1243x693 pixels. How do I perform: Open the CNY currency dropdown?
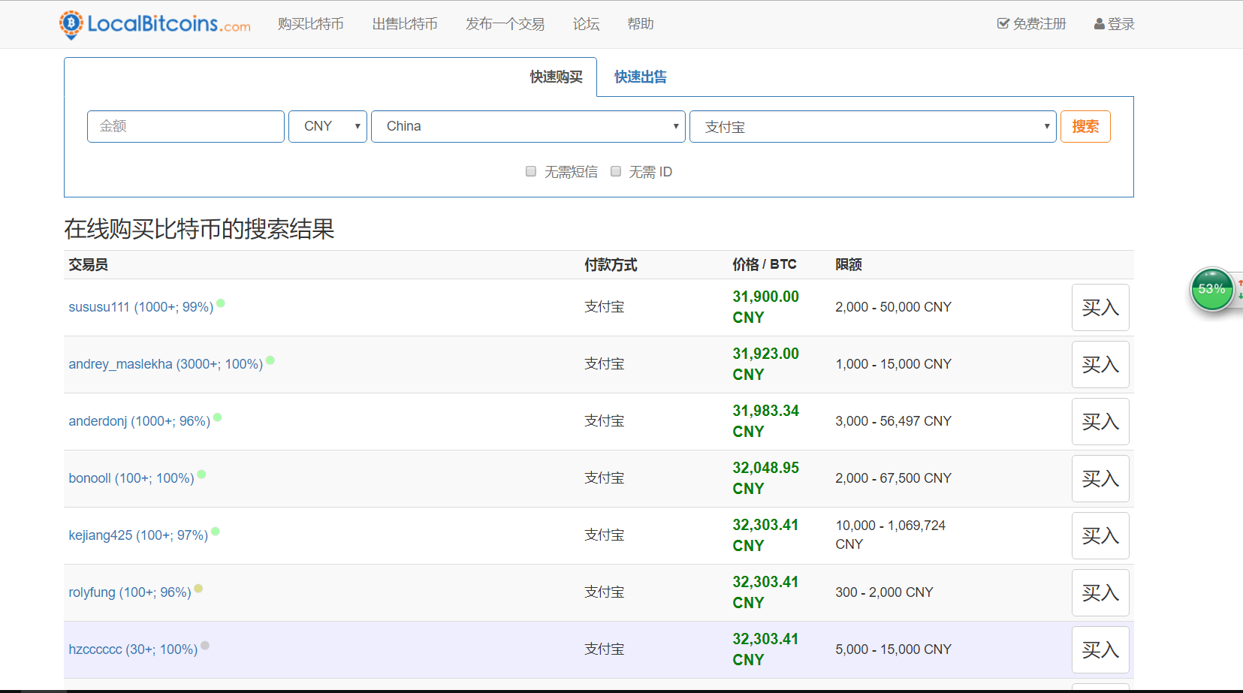pos(327,126)
